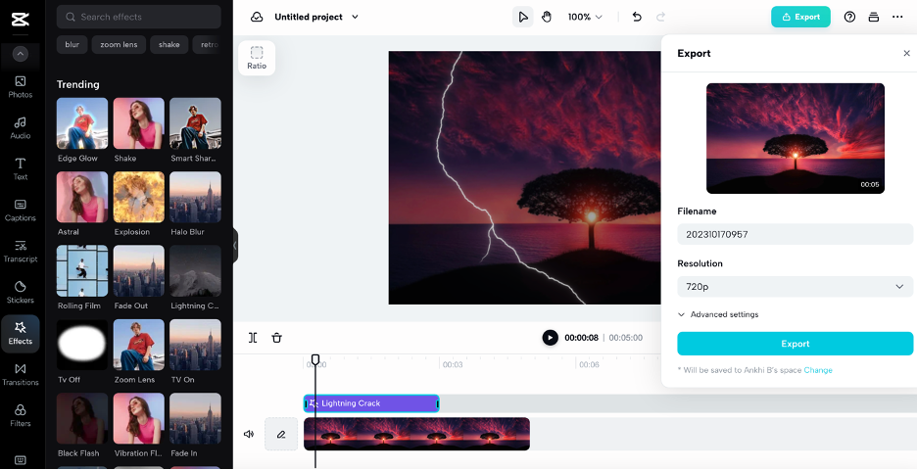
Task: Open the 100% zoom dropdown
Action: pyautogui.click(x=585, y=17)
